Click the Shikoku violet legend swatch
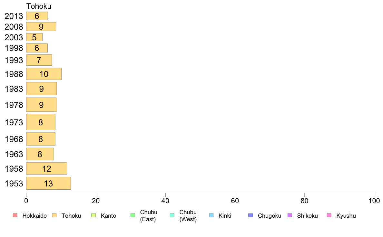This screenshot has height=237, width=383. click(290, 215)
